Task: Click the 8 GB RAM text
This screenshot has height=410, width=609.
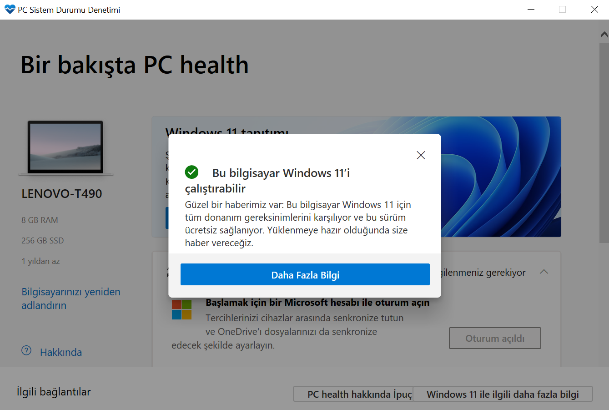Action: pyautogui.click(x=40, y=220)
